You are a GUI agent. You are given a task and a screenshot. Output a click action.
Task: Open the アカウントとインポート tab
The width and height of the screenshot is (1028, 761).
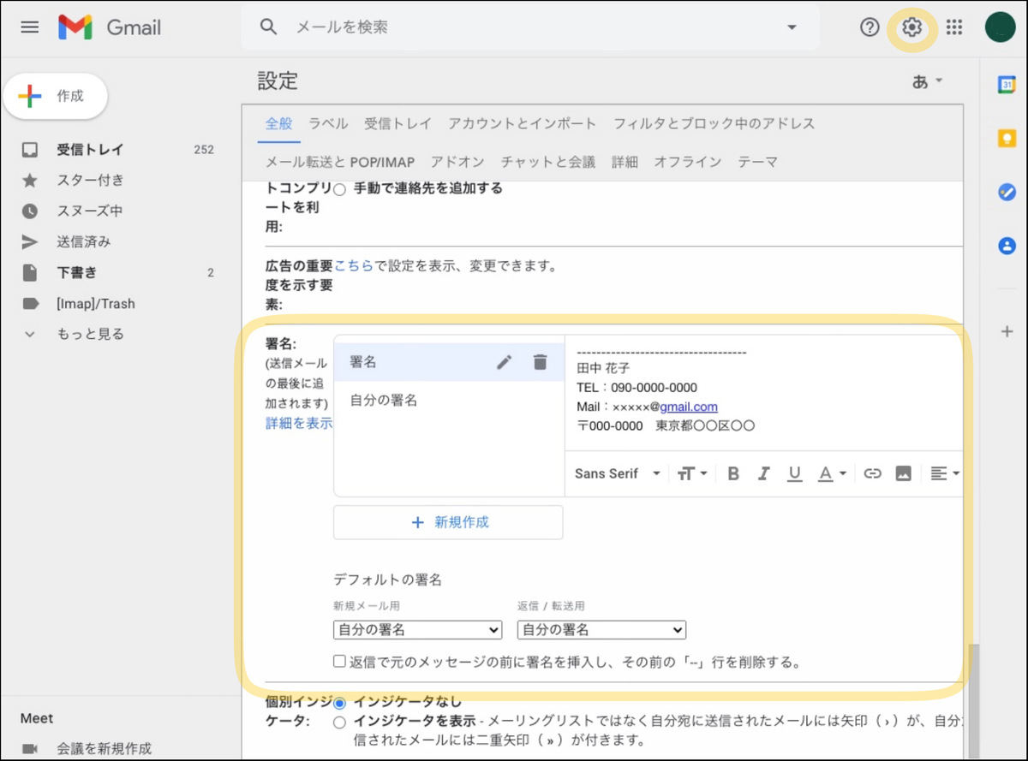click(522, 123)
